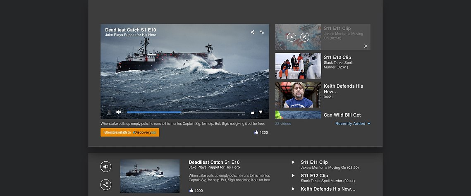This screenshot has height=196, width=471.
Task: Select the S11 E12 Clip title in sidebar
Action: click(x=337, y=57)
